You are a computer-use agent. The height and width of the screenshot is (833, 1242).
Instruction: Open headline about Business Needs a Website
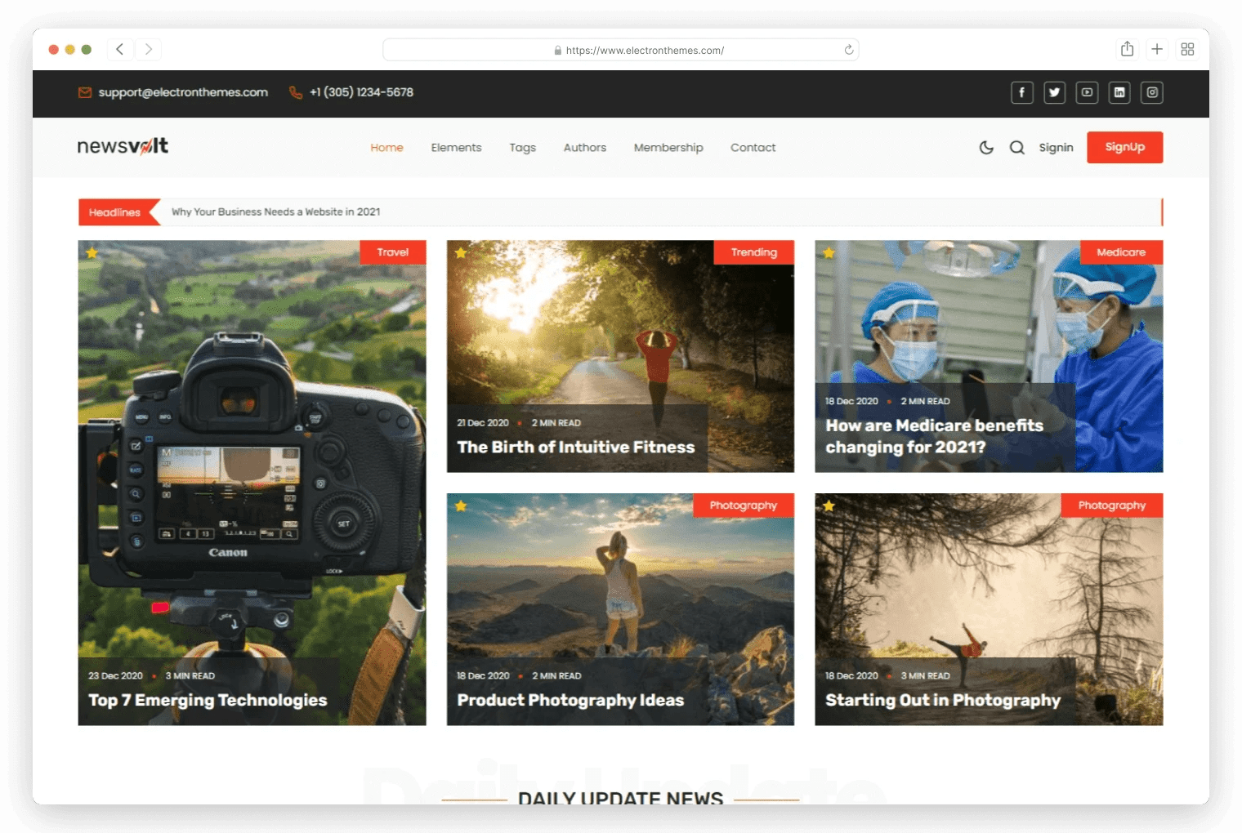[275, 212]
